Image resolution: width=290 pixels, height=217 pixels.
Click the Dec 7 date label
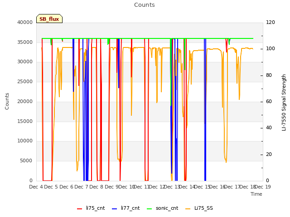(x=81, y=187)
